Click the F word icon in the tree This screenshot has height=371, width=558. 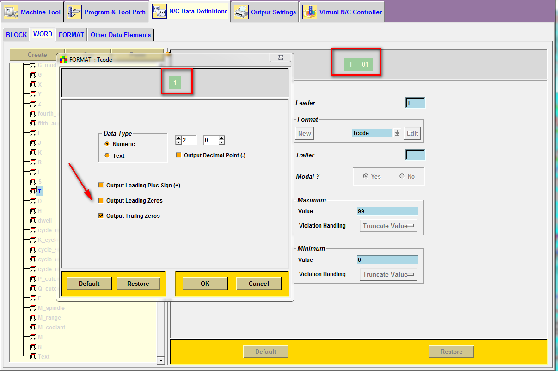click(33, 172)
